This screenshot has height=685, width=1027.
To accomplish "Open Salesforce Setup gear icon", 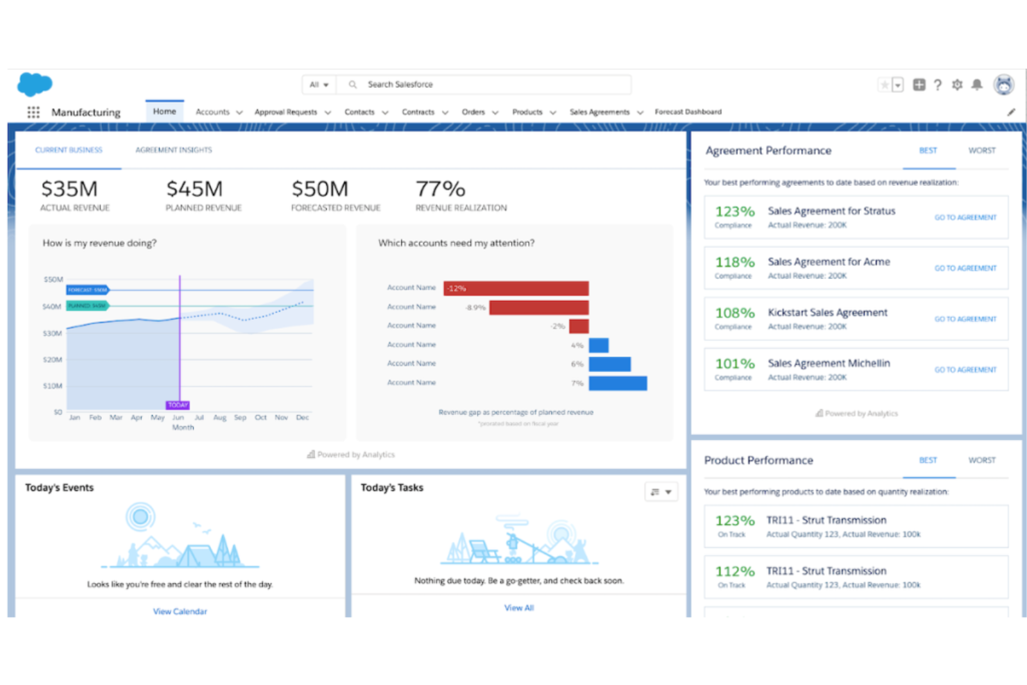I will [x=958, y=85].
